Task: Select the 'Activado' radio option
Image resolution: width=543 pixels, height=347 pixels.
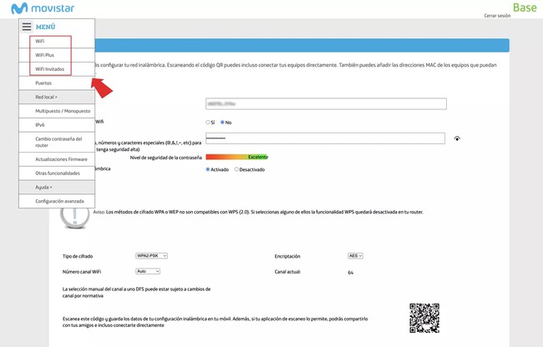Action: 208,169
